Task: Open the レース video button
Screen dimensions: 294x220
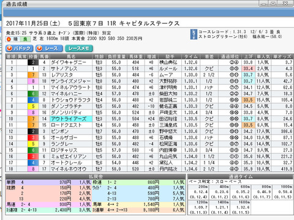Action: (x=49, y=48)
